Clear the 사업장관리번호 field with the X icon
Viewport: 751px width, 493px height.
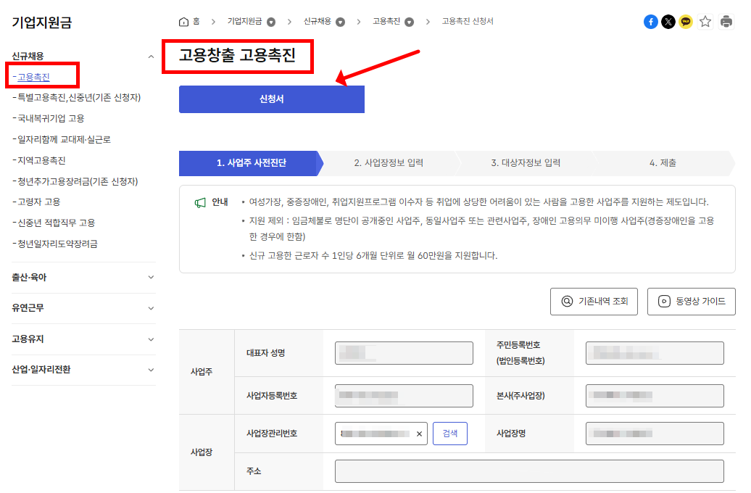tap(418, 433)
